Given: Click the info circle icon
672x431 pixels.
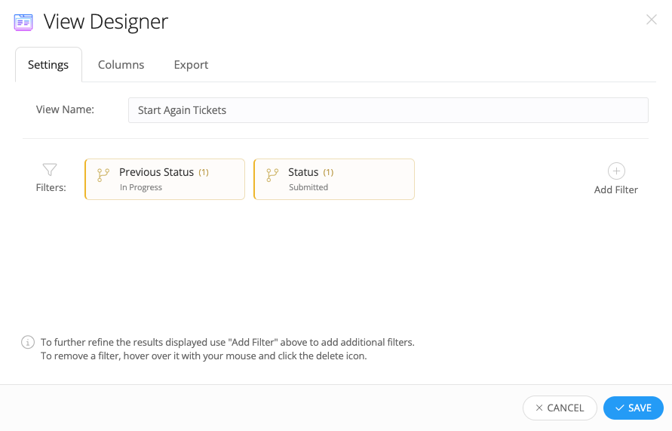Looking at the screenshot, I should [x=28, y=342].
